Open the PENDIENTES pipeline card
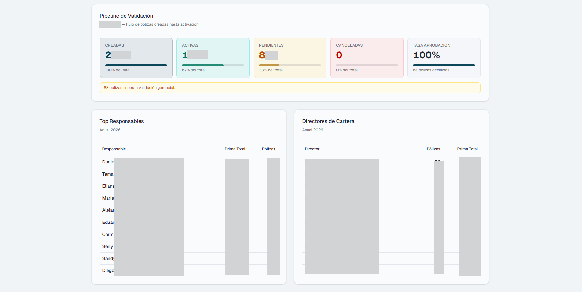 [x=290, y=58]
